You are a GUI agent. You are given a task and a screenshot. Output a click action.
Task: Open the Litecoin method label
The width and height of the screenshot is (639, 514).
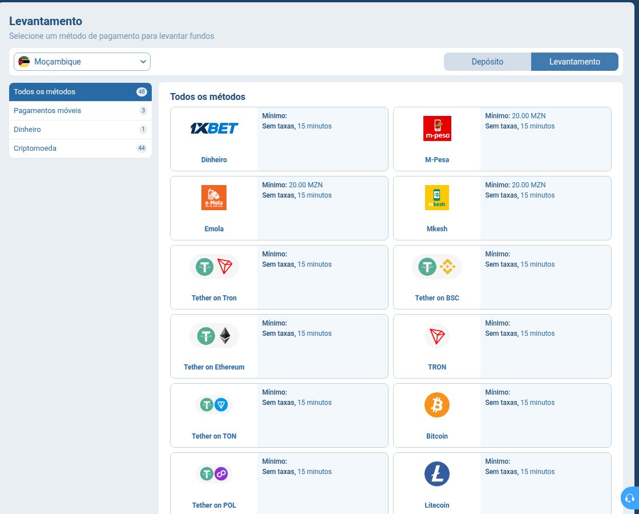coord(437,505)
